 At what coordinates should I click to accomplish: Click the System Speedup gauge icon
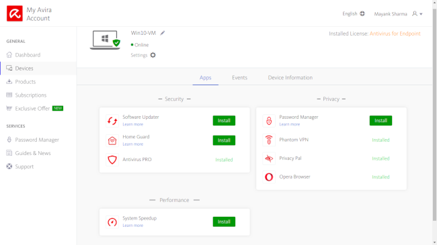pos(112,222)
